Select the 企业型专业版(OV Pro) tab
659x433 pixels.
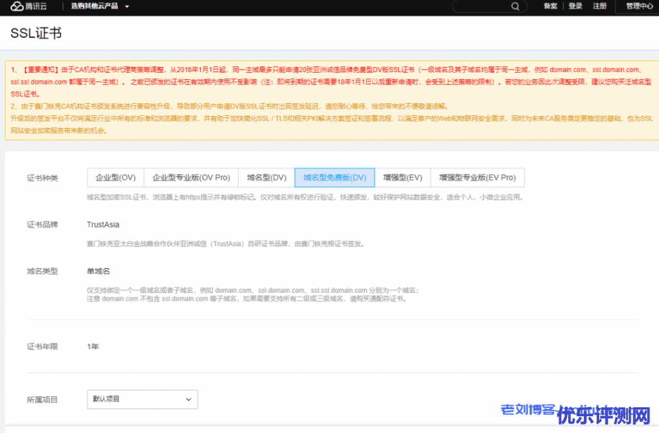(x=191, y=178)
